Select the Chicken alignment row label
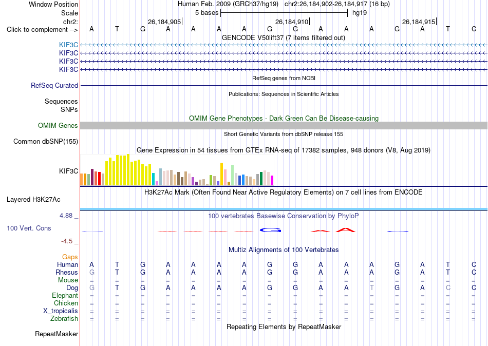The image size is (488, 346). [x=66, y=303]
